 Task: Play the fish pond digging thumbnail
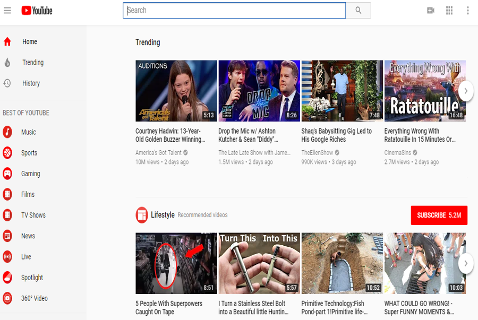point(342,263)
